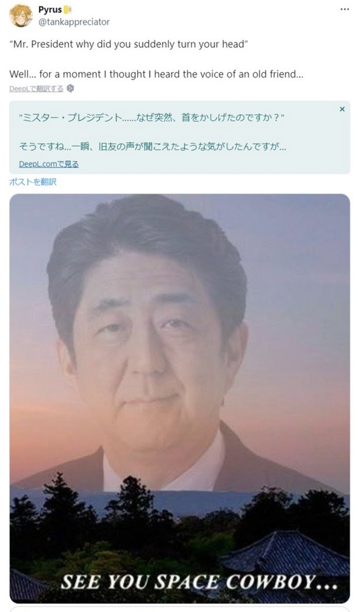The width and height of the screenshot is (360, 612).
Task: Click ポストを翻訳 to translate the post
Action: tap(33, 182)
